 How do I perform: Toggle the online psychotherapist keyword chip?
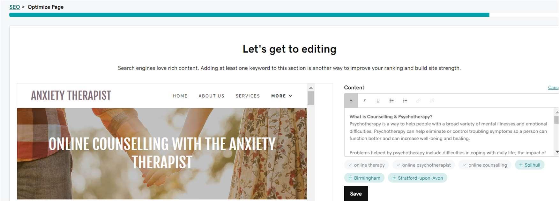click(x=423, y=165)
